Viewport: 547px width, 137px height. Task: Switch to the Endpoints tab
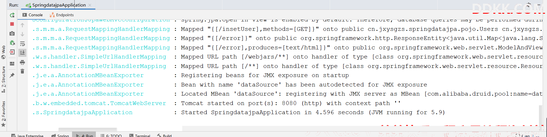62,15
